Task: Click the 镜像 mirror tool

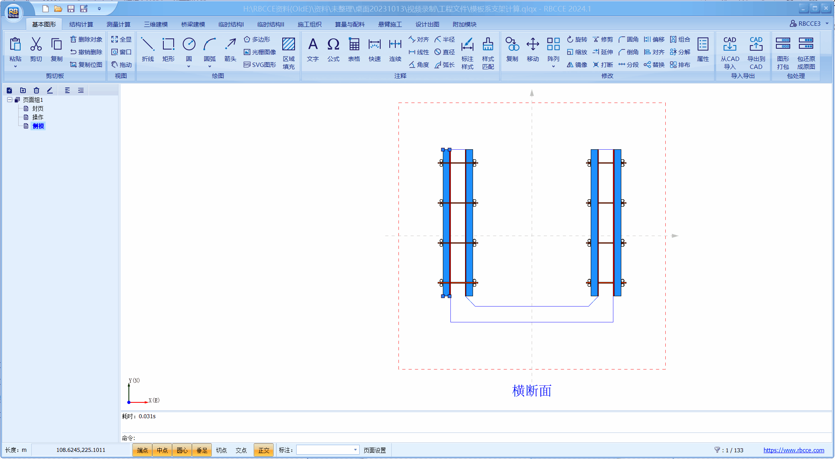Action: [x=577, y=65]
